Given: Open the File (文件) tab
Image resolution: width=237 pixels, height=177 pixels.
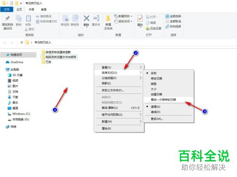Looking at the screenshot, I should tap(7, 9).
